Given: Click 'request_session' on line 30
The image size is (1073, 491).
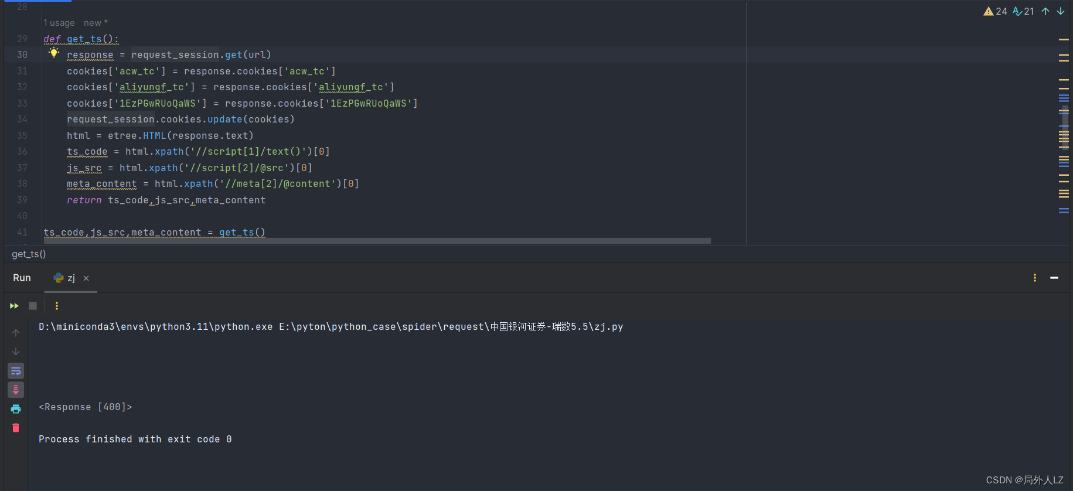Looking at the screenshot, I should pyautogui.click(x=175, y=54).
